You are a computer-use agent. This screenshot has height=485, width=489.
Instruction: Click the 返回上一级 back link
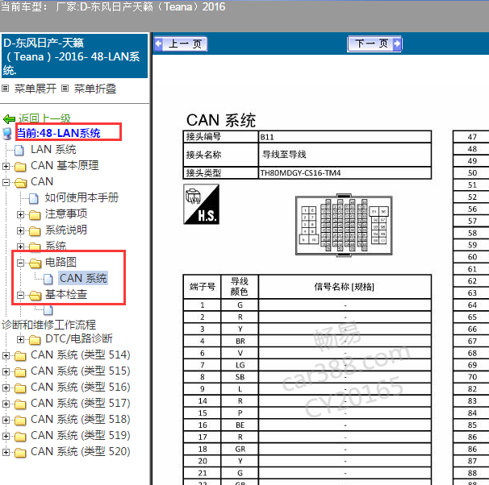click(44, 118)
